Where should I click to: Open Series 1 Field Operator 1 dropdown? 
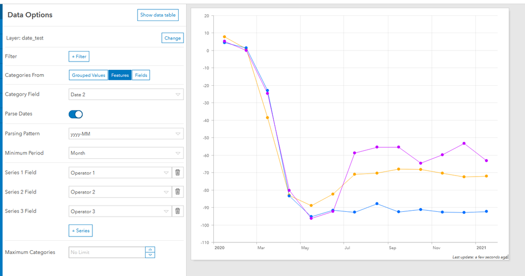click(120, 172)
